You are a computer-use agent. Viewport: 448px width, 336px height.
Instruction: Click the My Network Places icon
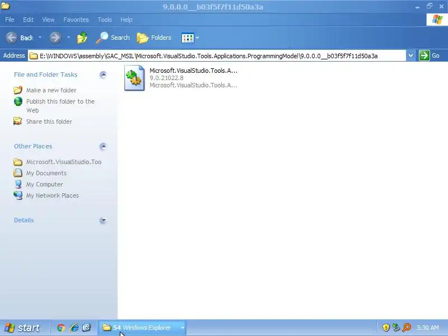click(x=18, y=195)
